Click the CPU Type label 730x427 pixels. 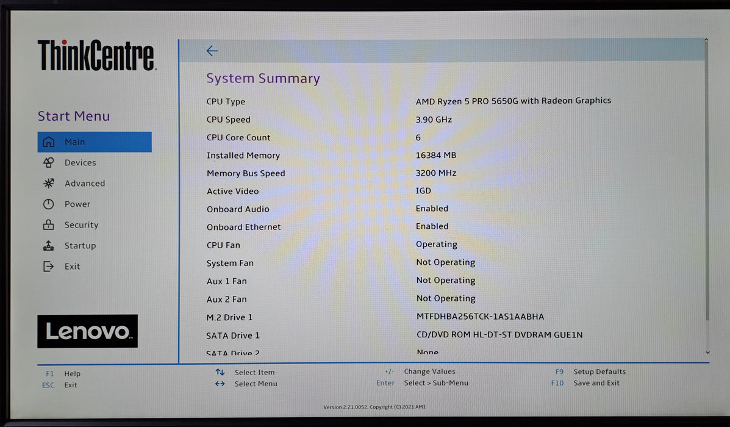226,101
